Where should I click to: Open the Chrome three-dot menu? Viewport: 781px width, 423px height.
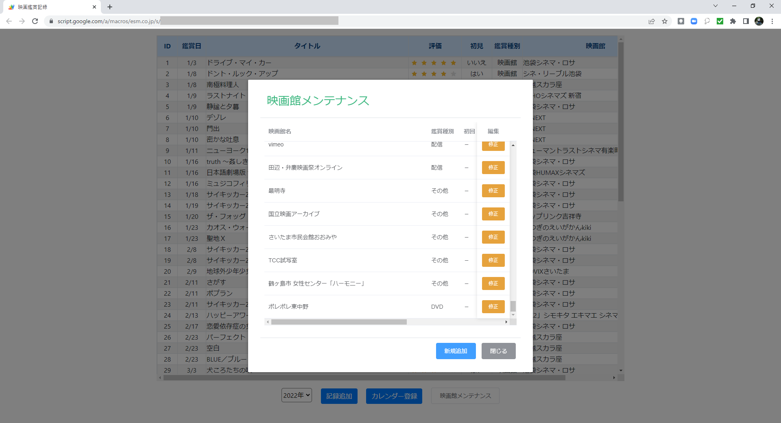point(772,21)
